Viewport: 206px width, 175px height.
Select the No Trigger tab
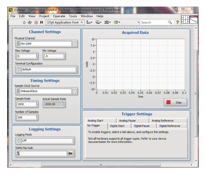click(96, 126)
